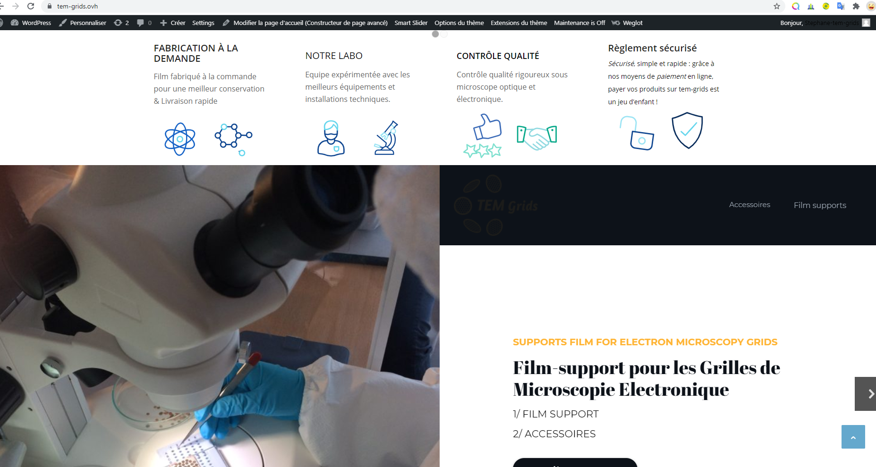Screen dimensions: 876x467
Task: Click the shield checkmark icon
Action: click(x=687, y=130)
